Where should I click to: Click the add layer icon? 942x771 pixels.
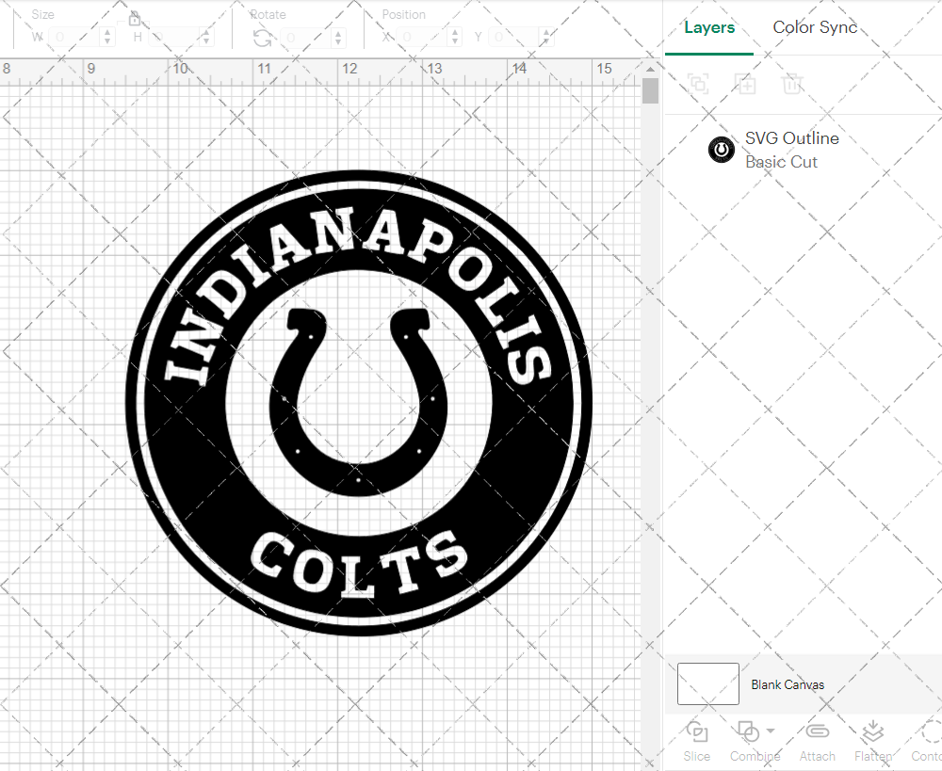(x=745, y=84)
